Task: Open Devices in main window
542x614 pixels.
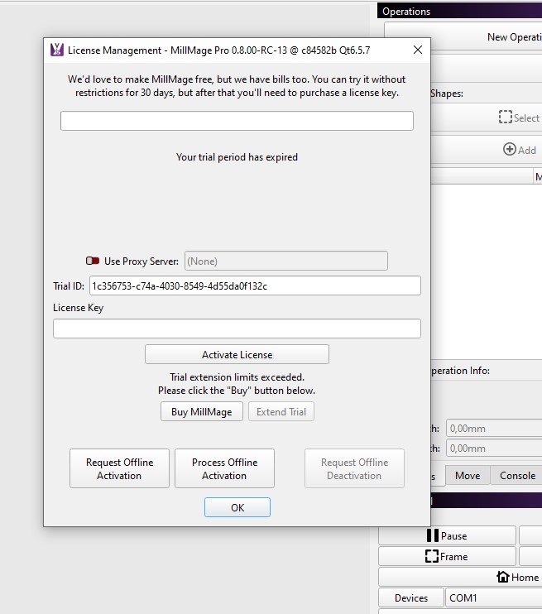Action: (411, 598)
